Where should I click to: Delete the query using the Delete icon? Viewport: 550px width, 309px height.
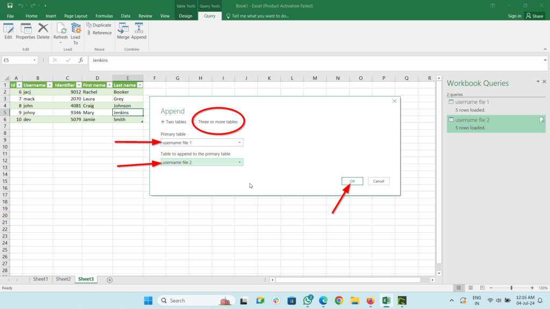[x=43, y=31]
